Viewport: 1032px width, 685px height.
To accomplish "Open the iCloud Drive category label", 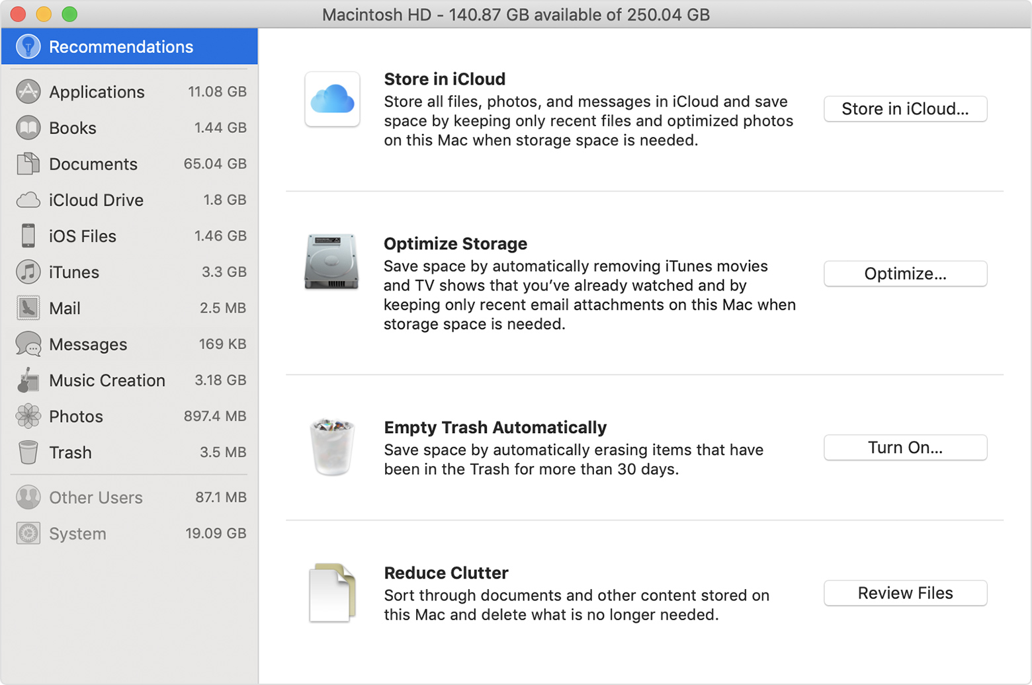I will coord(96,200).
